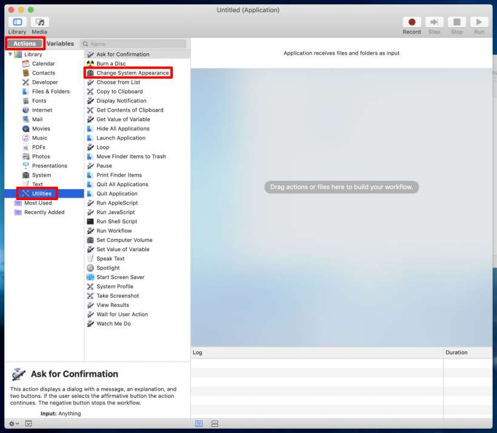Select the Text category

37,184
